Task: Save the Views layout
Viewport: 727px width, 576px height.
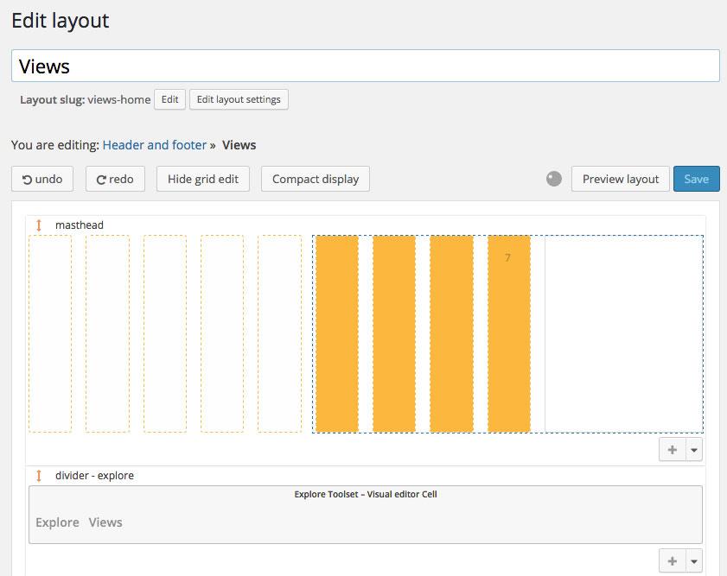Action: 696,179
